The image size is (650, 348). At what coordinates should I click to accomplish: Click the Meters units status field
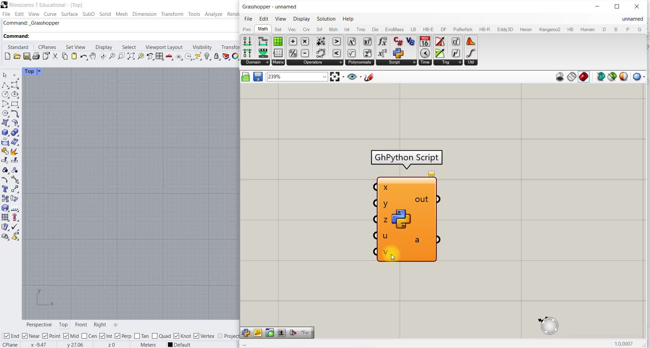coord(148,345)
